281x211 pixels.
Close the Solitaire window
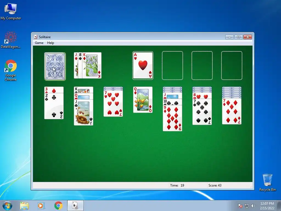248,37
